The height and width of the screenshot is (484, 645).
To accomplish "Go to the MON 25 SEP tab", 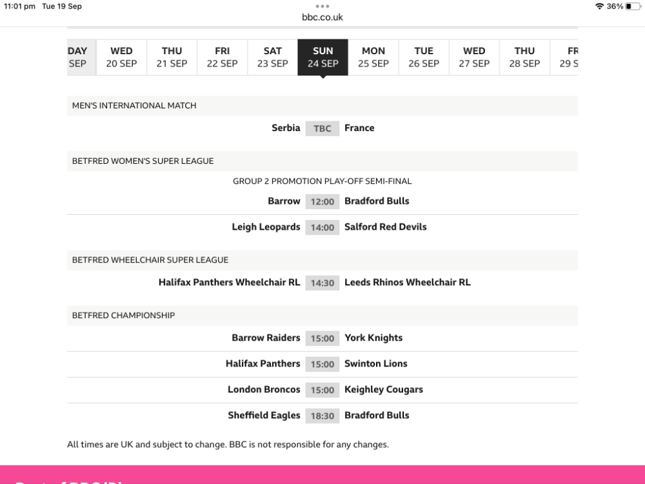I will pos(373,57).
